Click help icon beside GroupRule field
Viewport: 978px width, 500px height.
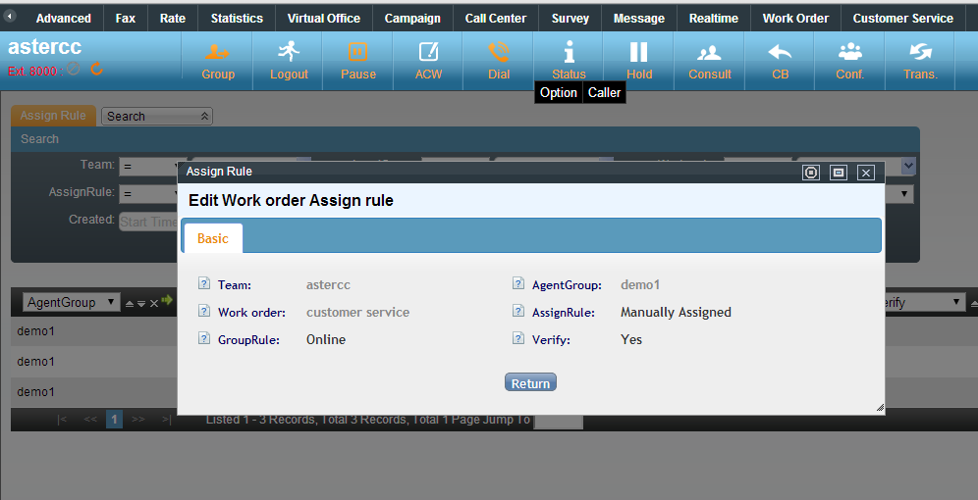click(204, 339)
